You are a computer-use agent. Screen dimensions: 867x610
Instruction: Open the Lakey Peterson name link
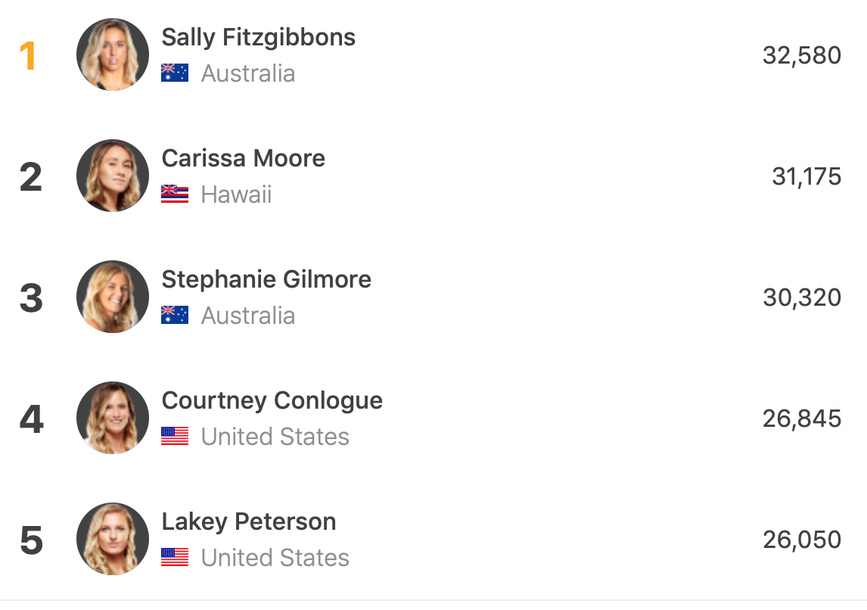click(249, 521)
